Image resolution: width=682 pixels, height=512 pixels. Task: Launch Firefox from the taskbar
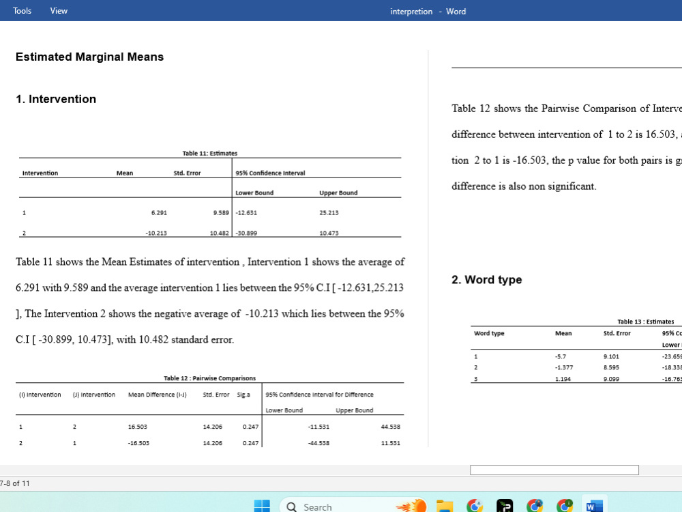(413, 507)
